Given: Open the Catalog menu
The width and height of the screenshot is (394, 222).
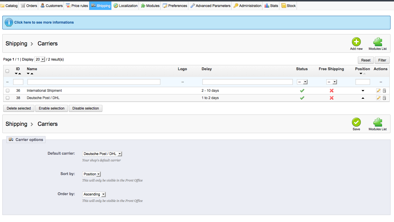Looking at the screenshot, I should pyautogui.click(x=9, y=6).
